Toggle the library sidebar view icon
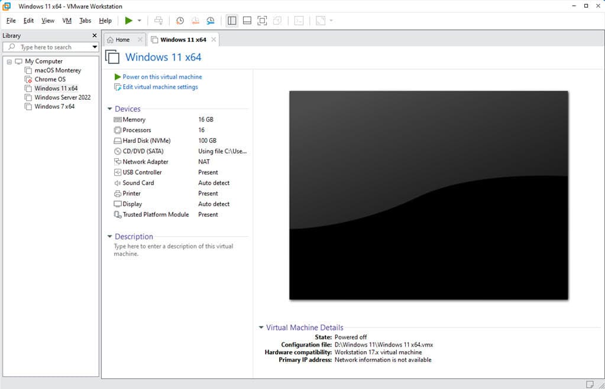This screenshot has width=605, height=389. (x=232, y=21)
